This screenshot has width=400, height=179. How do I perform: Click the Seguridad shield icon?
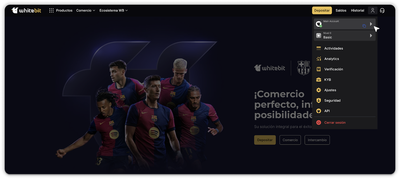(318, 100)
